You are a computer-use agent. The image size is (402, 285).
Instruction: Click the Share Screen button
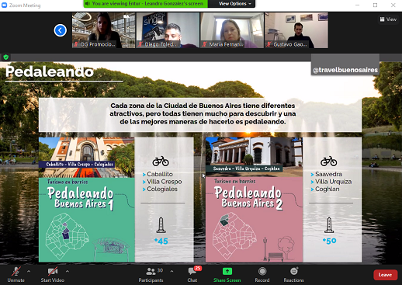point(227,275)
